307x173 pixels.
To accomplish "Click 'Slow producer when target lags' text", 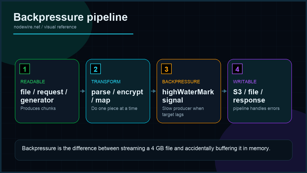I will point(183,111).
